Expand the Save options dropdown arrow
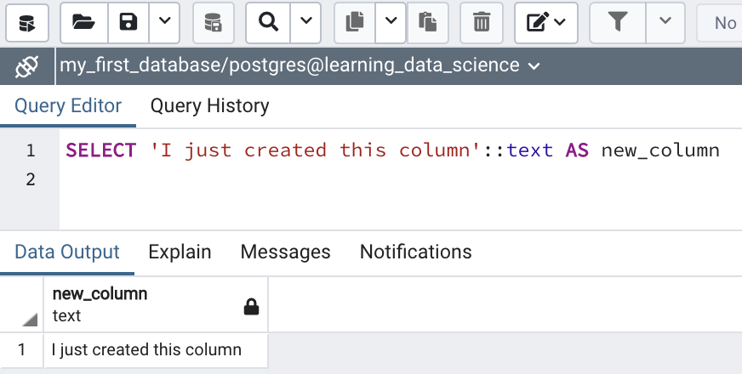The height and width of the screenshot is (374, 742). click(x=165, y=22)
